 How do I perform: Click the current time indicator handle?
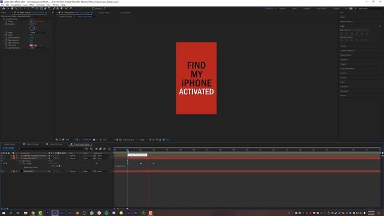(127, 149)
